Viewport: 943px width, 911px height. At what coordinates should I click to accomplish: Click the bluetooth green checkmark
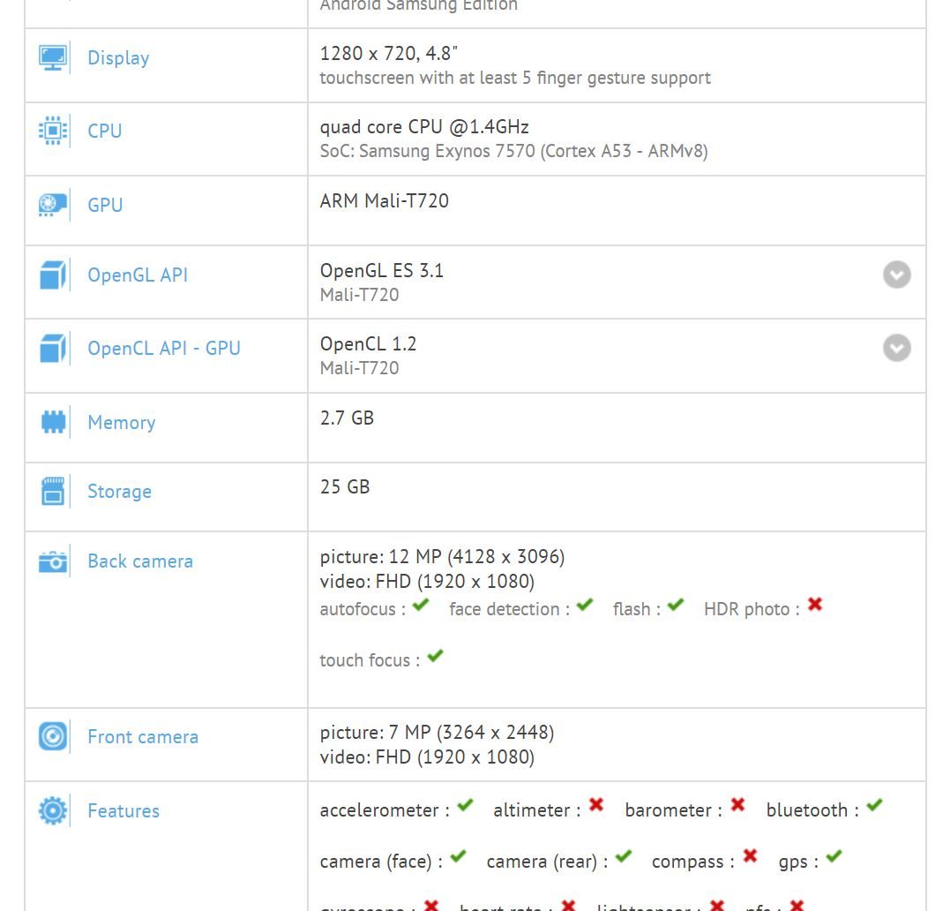pos(874,806)
